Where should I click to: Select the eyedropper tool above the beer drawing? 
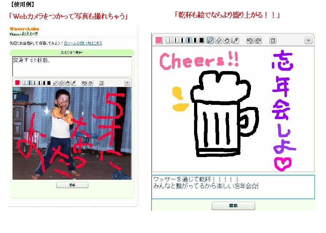click(236, 40)
